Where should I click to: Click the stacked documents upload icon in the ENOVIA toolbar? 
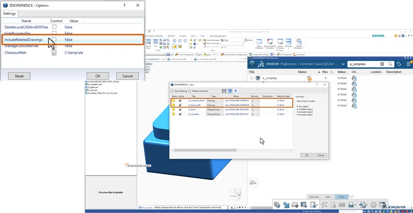tap(277, 204)
